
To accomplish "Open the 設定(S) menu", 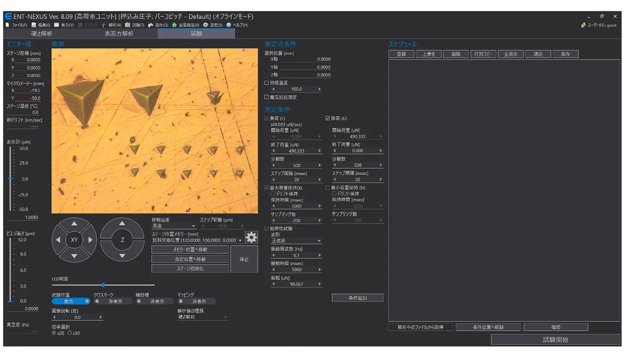I will click(213, 25).
